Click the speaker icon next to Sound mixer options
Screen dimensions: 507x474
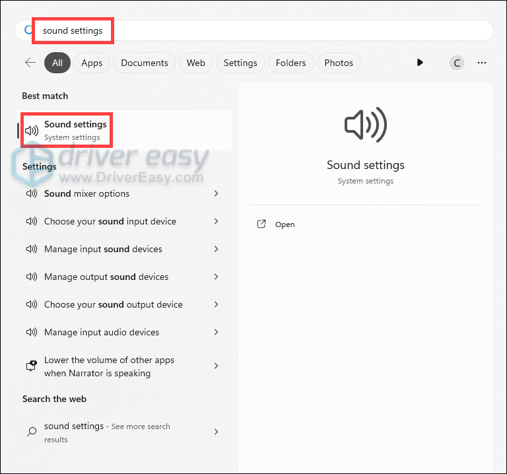point(32,193)
